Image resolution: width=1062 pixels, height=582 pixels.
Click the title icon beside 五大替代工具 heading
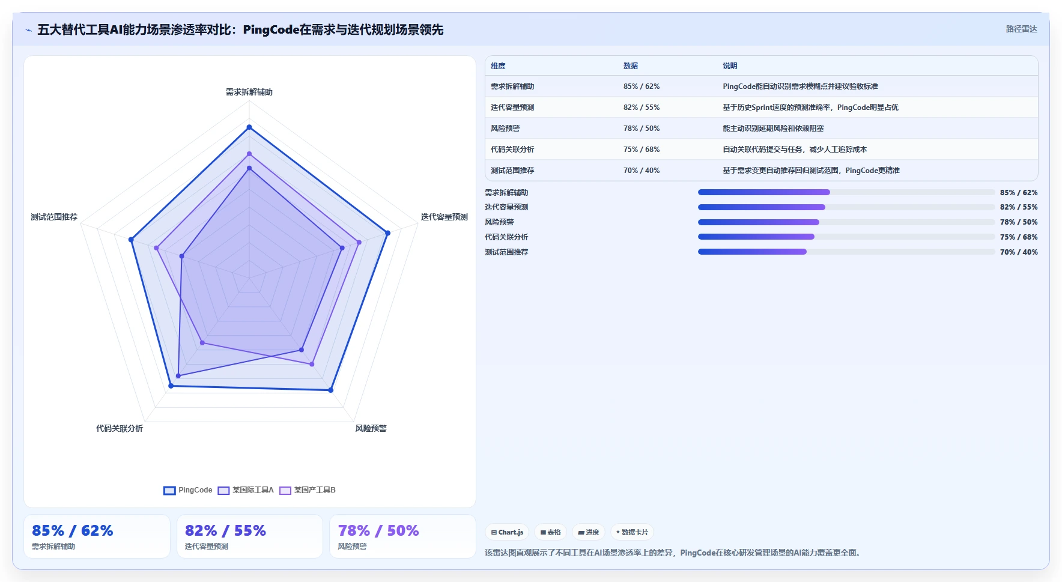coord(28,30)
